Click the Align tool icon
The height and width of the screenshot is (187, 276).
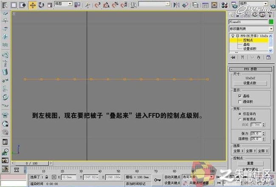click(185, 5)
